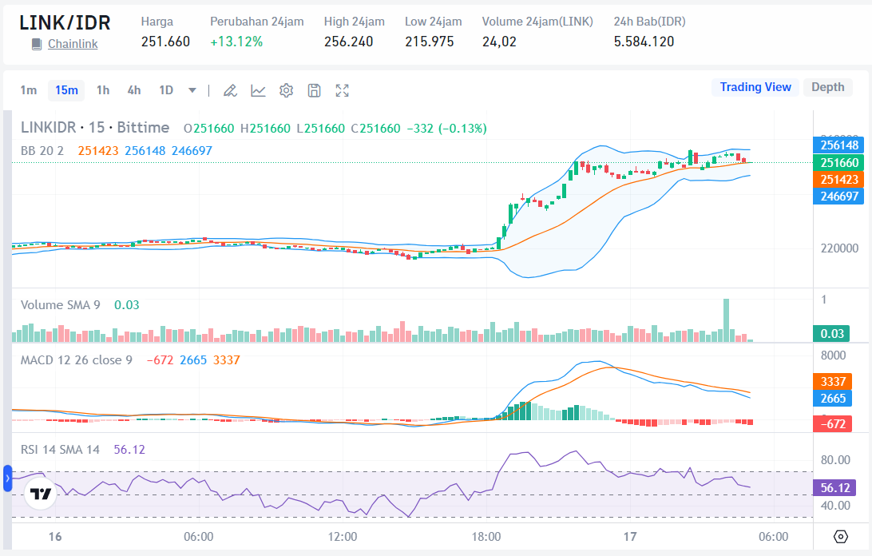Image resolution: width=872 pixels, height=556 pixels.
Task: Select the drawing/annotation pencil tool
Action: (x=230, y=90)
